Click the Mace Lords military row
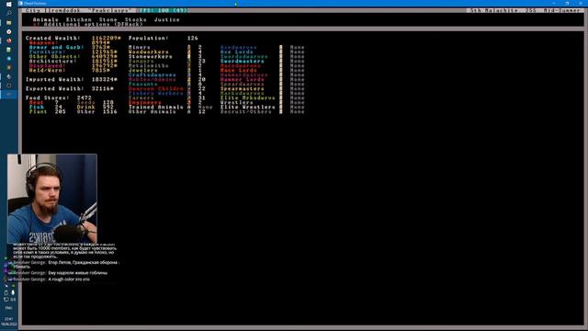588x331 pixels. (263, 70)
